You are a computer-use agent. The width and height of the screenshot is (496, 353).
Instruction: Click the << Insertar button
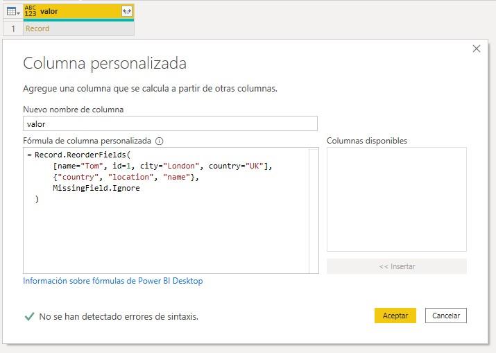click(x=397, y=266)
